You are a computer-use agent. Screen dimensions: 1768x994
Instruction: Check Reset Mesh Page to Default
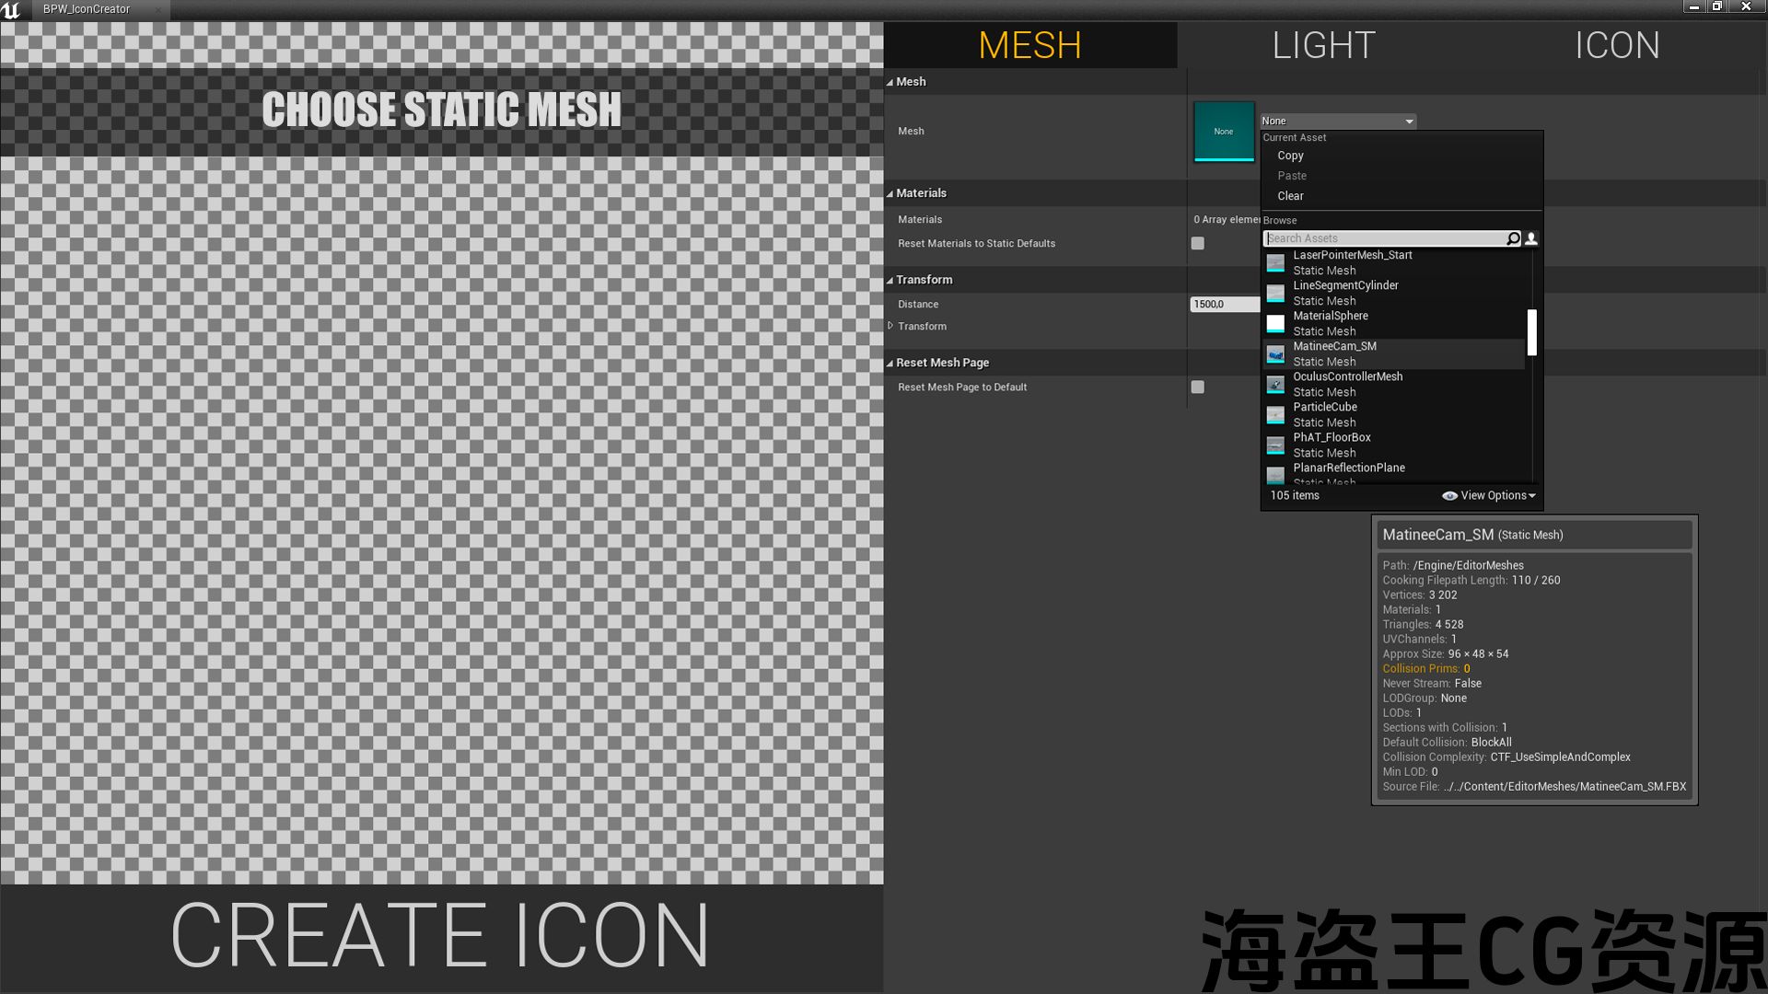pyautogui.click(x=1197, y=387)
